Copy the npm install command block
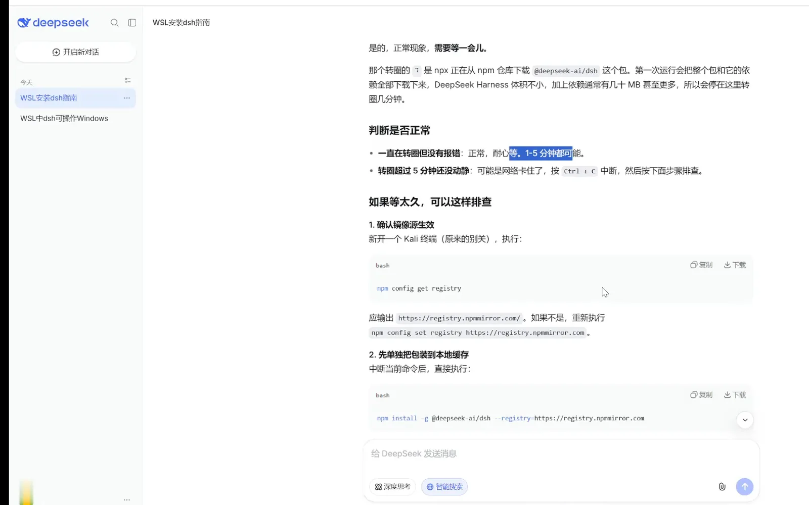 [x=701, y=395]
